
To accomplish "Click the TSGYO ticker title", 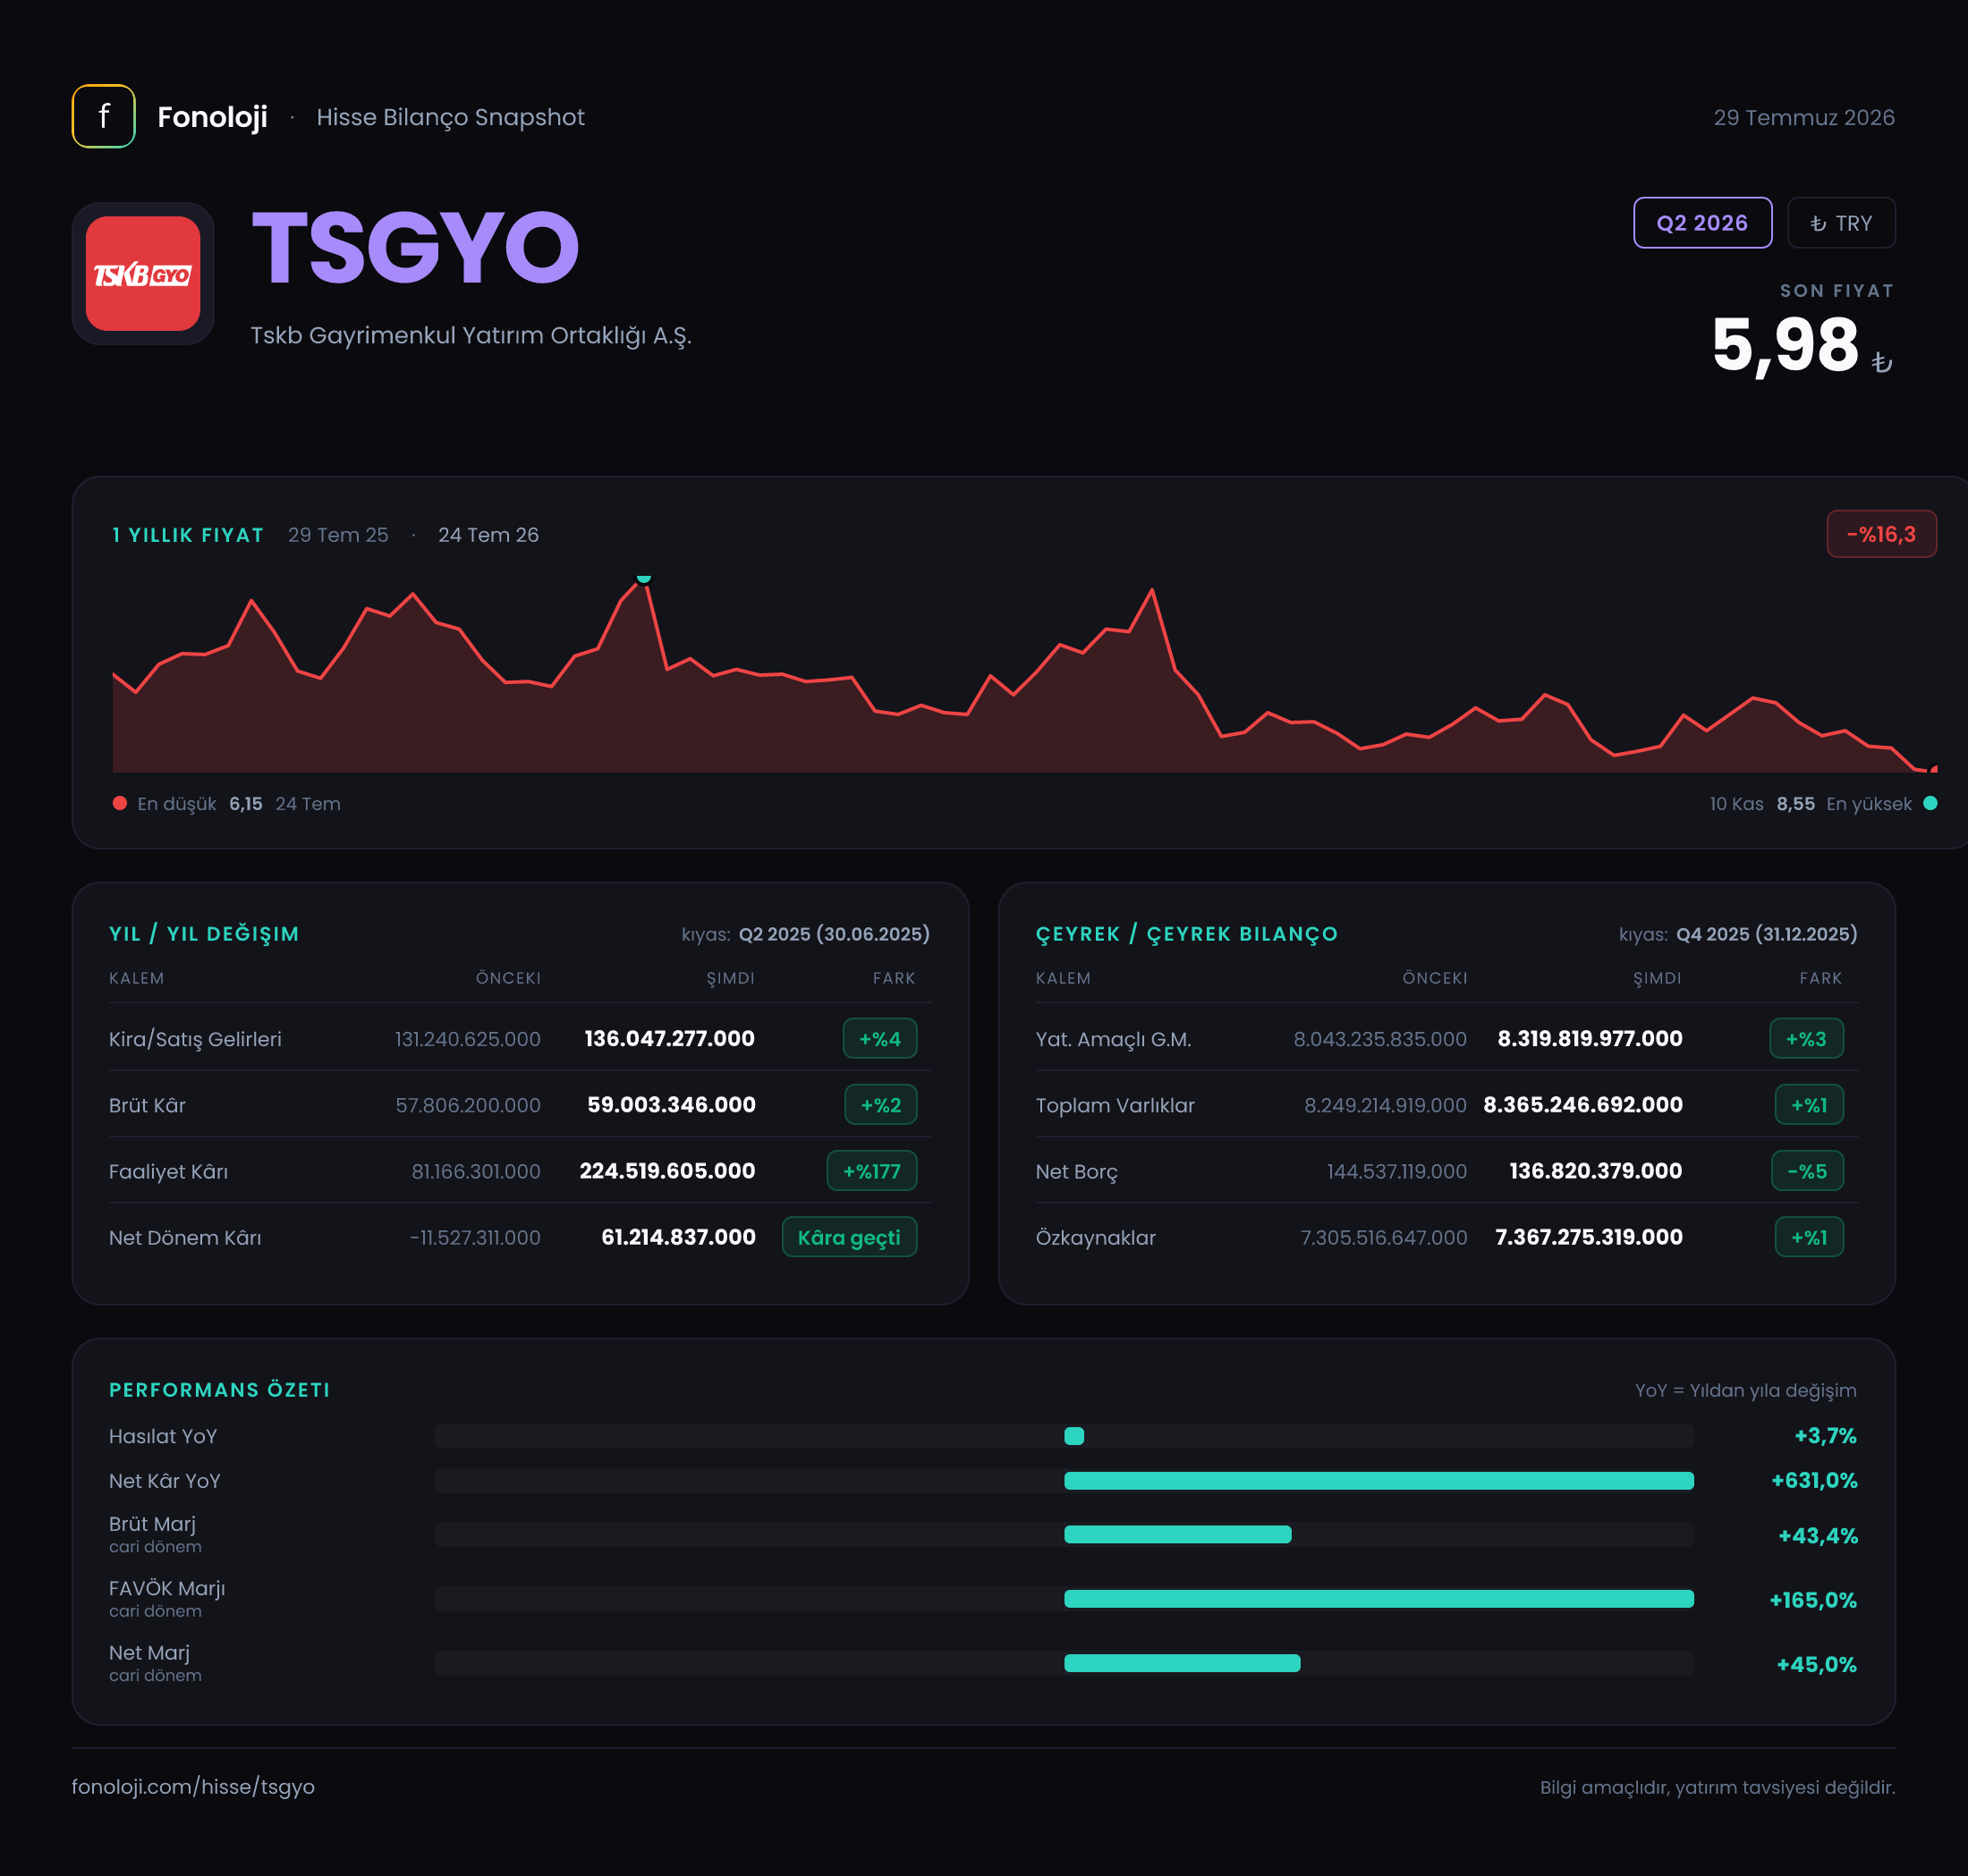I will [415, 248].
